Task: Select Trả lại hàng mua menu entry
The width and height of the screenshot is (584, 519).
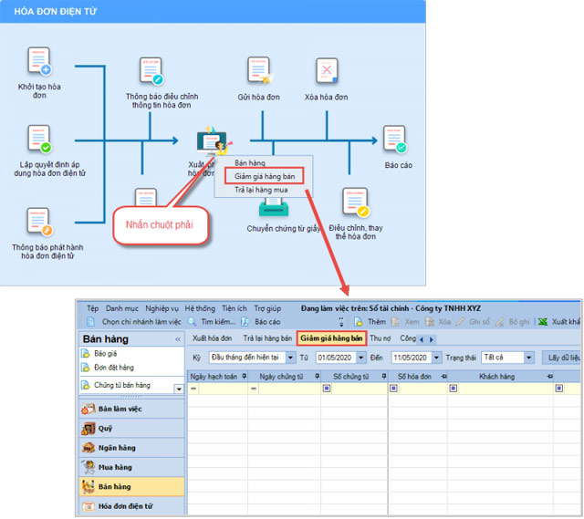Action: 259,189
